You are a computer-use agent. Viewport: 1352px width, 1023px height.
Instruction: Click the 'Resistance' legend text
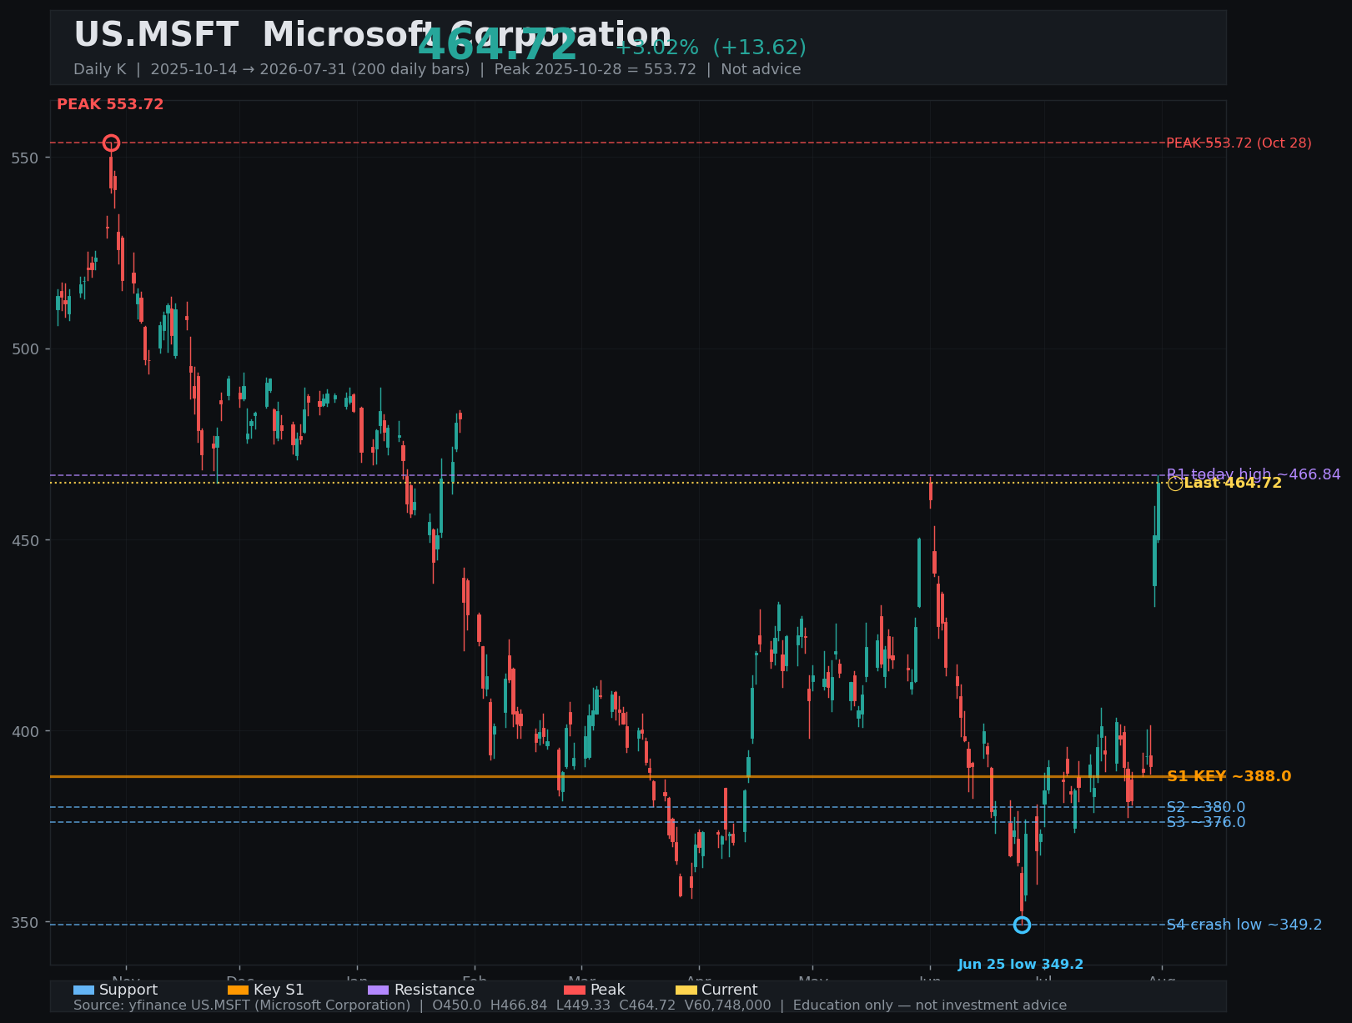tap(435, 990)
